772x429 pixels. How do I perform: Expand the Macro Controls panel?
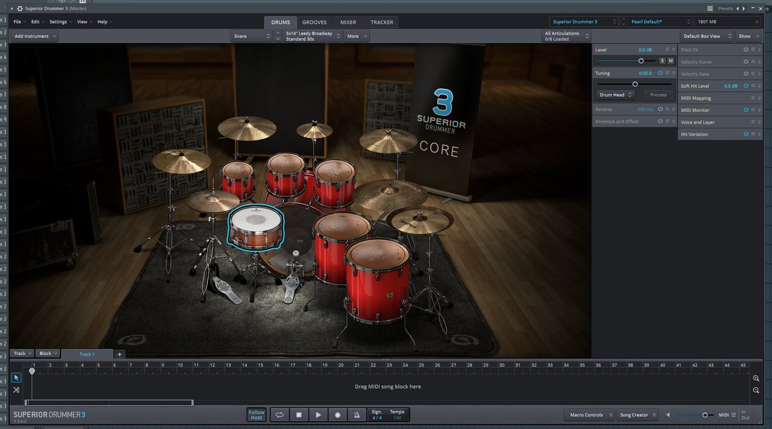[589, 415]
